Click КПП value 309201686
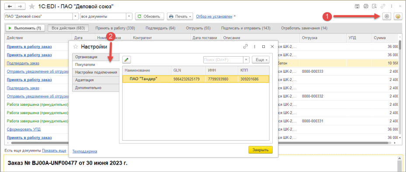Screen dimensions: 406x172 coord(250,79)
